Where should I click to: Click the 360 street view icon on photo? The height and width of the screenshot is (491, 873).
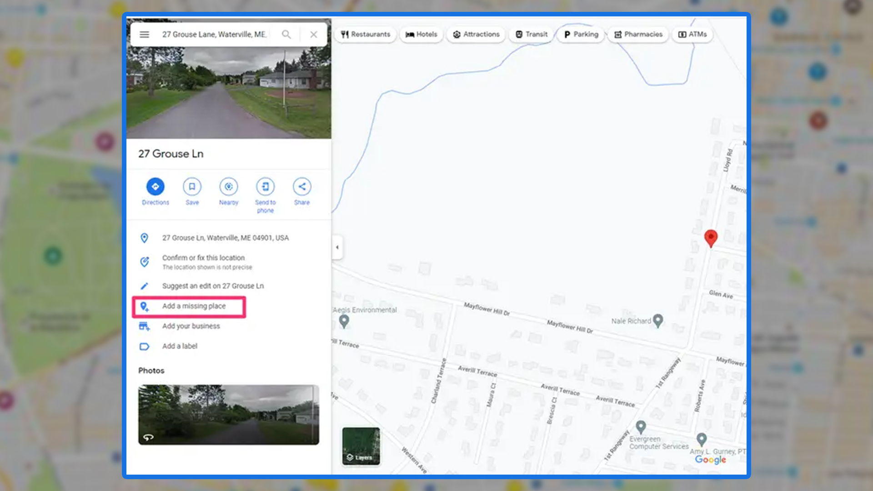149,437
